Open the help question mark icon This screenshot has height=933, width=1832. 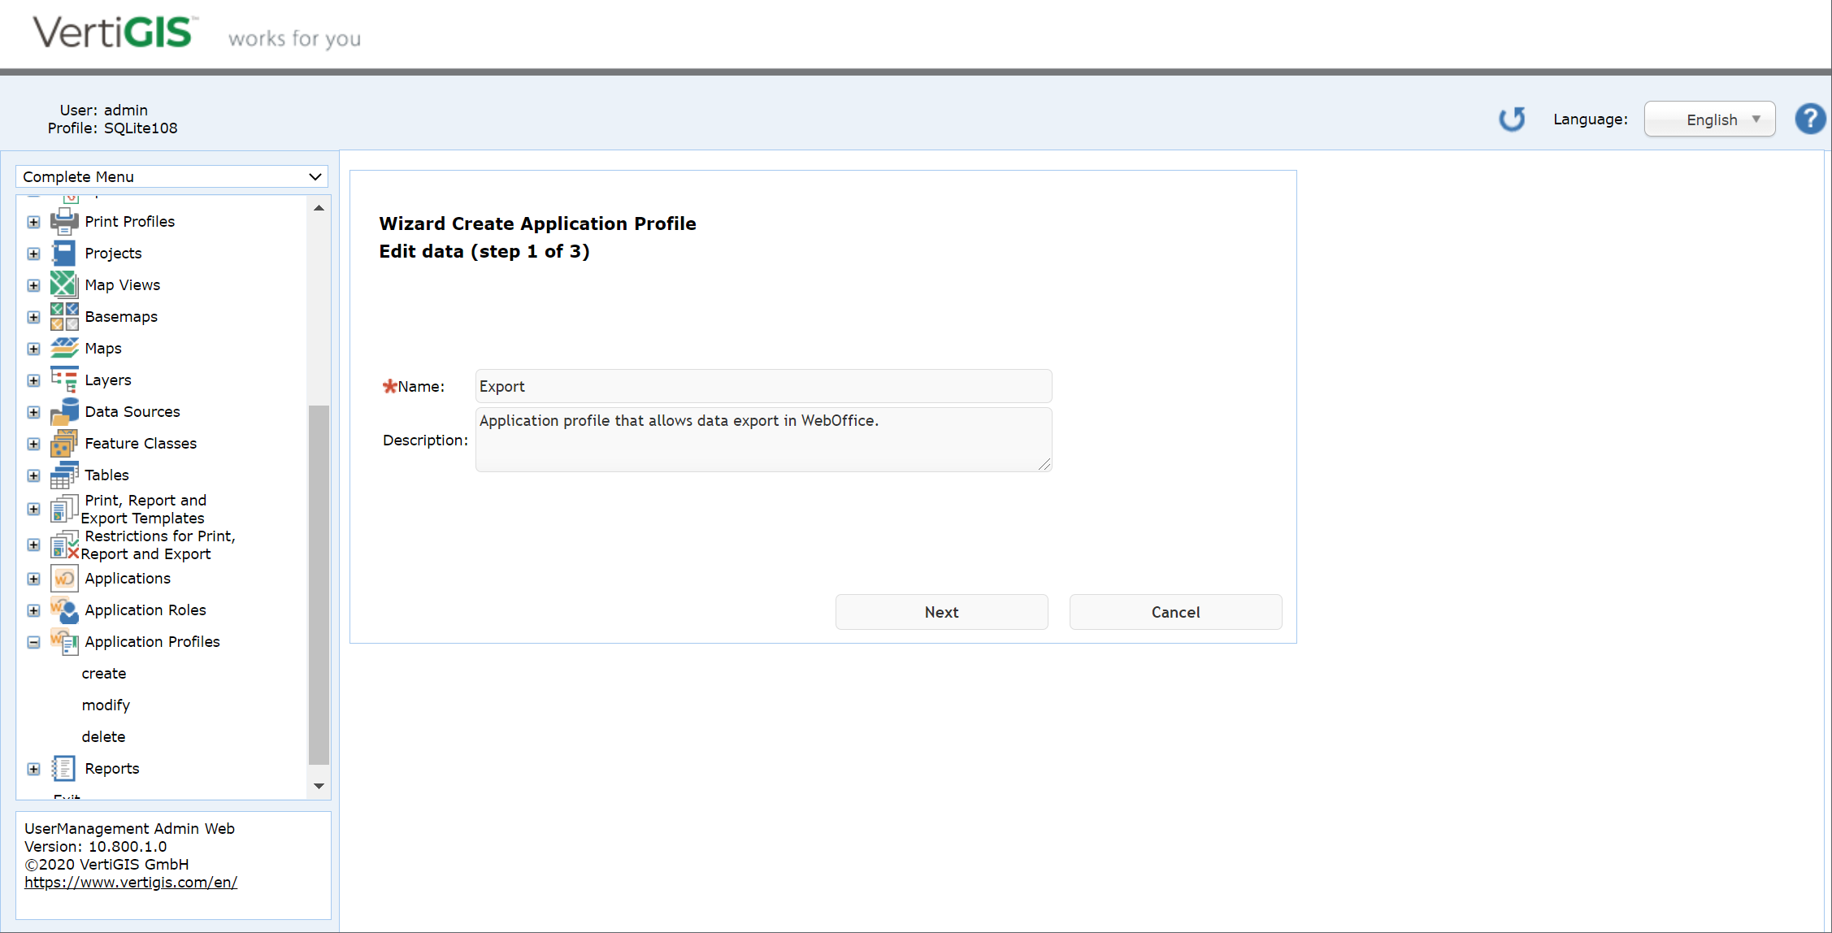point(1810,119)
